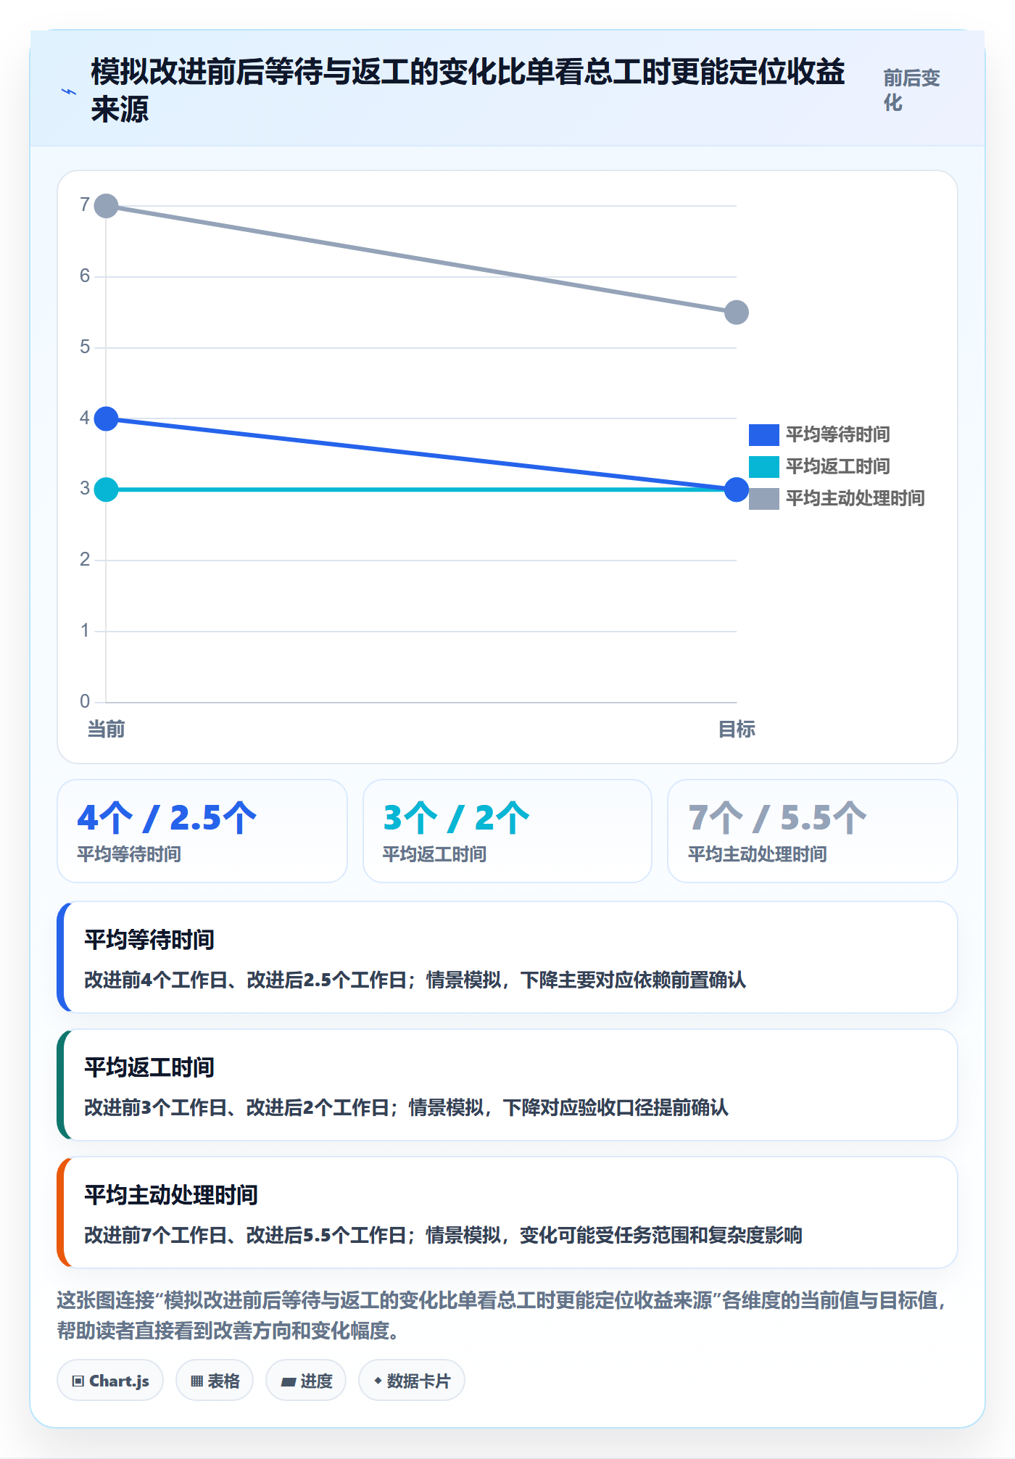Screen dimensions: 1015x1459
Task: Click the y-axis label 7
Action: 85,205
